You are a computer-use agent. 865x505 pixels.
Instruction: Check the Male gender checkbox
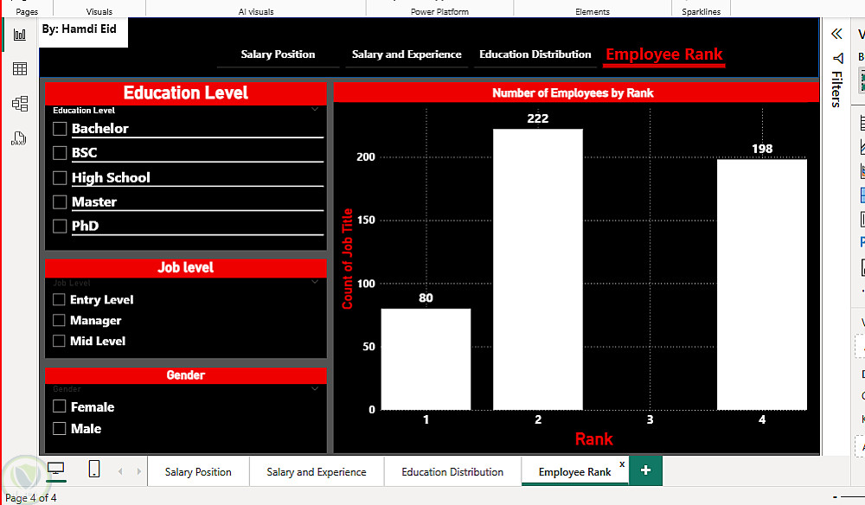tap(59, 428)
